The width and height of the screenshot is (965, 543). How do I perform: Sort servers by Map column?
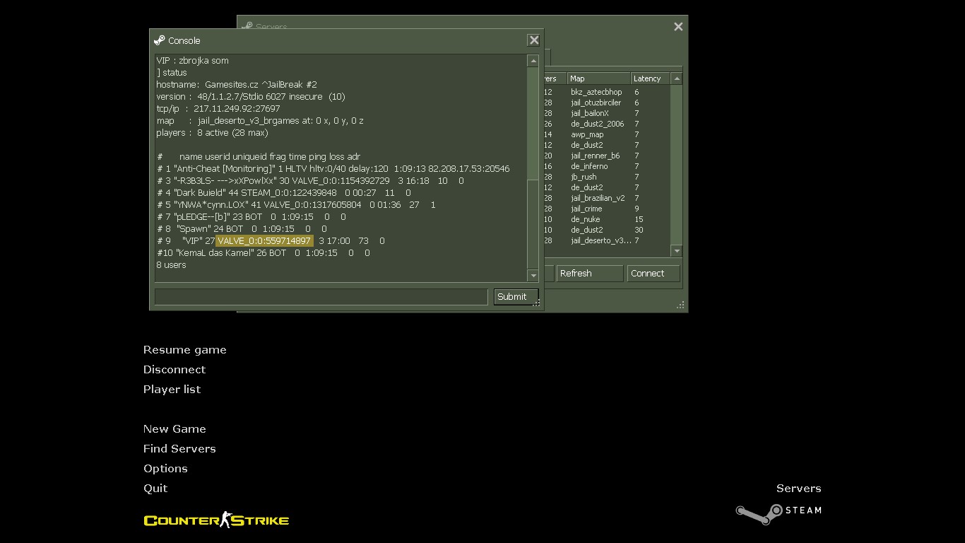coord(599,78)
